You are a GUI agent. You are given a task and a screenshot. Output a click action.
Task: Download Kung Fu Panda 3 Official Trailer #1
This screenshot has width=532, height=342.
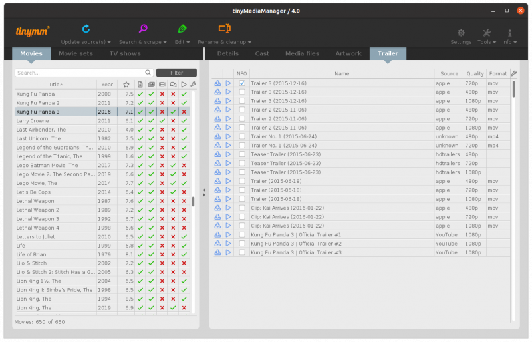(x=217, y=234)
